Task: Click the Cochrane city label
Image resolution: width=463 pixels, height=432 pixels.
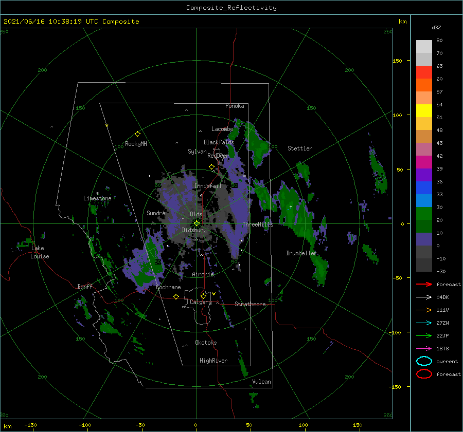Action: click(168, 287)
